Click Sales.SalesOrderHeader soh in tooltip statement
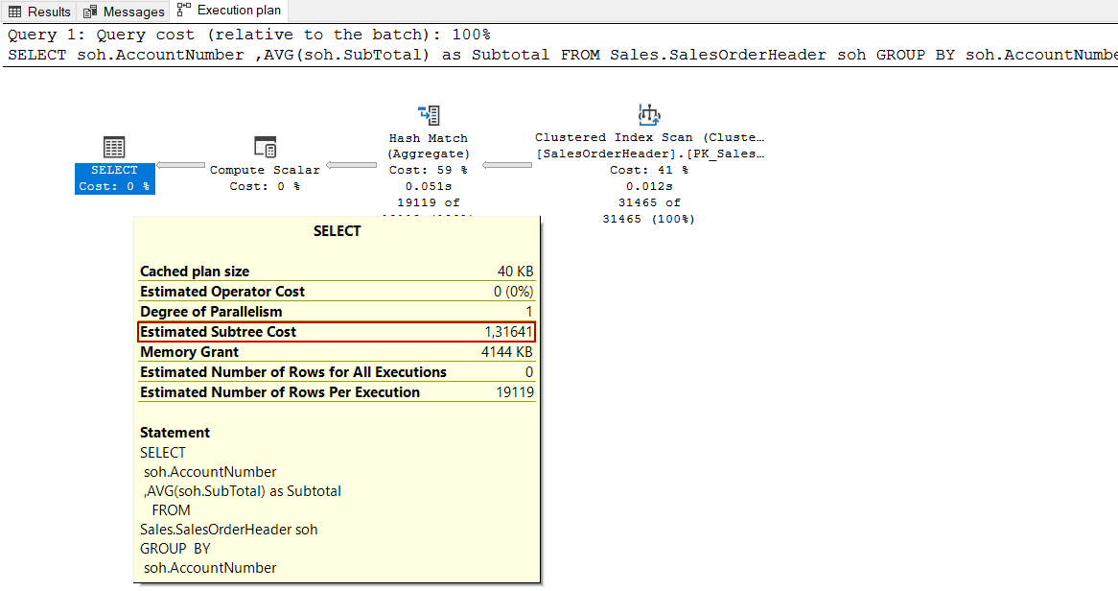 coord(229,530)
